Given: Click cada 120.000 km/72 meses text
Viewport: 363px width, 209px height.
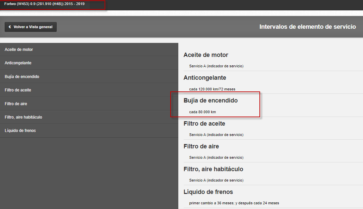Looking at the screenshot, I should click(x=212, y=89).
